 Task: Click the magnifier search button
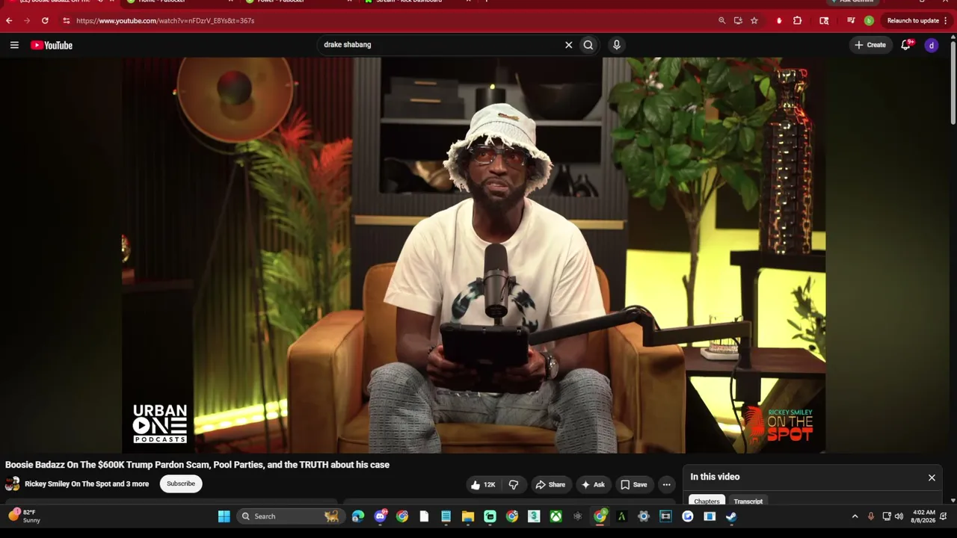point(588,45)
